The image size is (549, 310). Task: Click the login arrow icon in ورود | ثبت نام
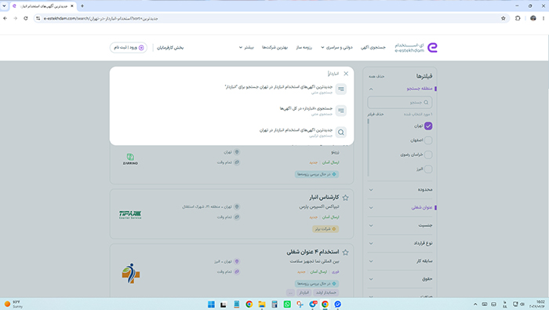click(x=141, y=48)
